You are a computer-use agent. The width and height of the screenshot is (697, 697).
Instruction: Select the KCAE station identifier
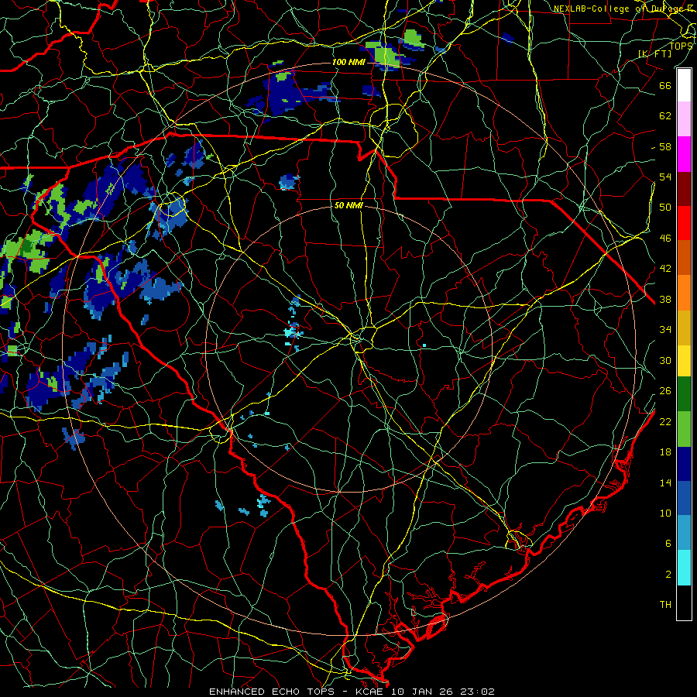click(371, 692)
